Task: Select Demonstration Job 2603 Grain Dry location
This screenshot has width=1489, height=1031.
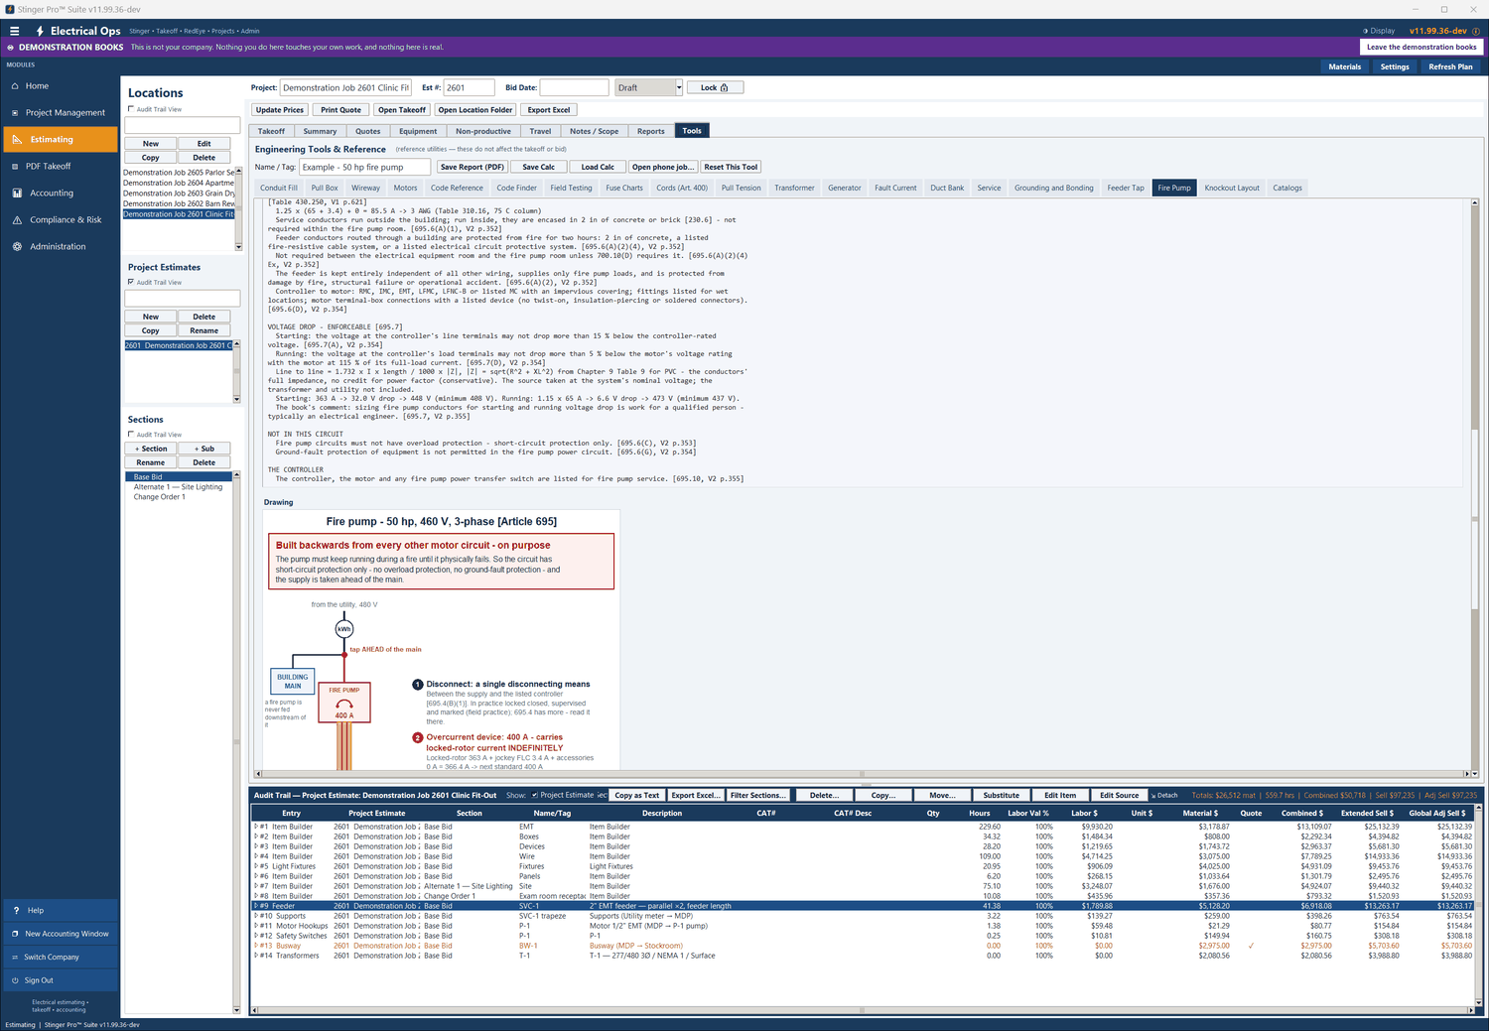Action: [179, 193]
